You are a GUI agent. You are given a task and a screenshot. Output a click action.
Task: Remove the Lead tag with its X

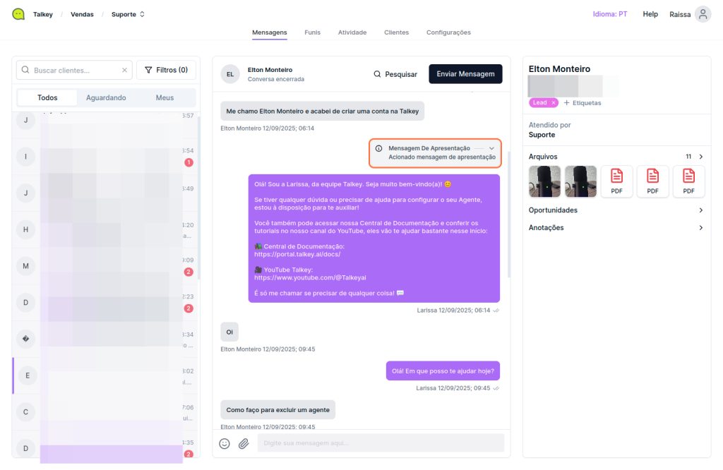click(554, 103)
